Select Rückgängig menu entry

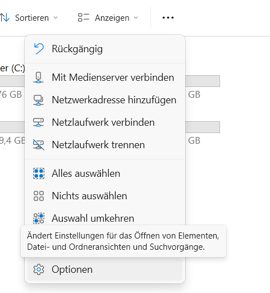[x=105, y=49]
